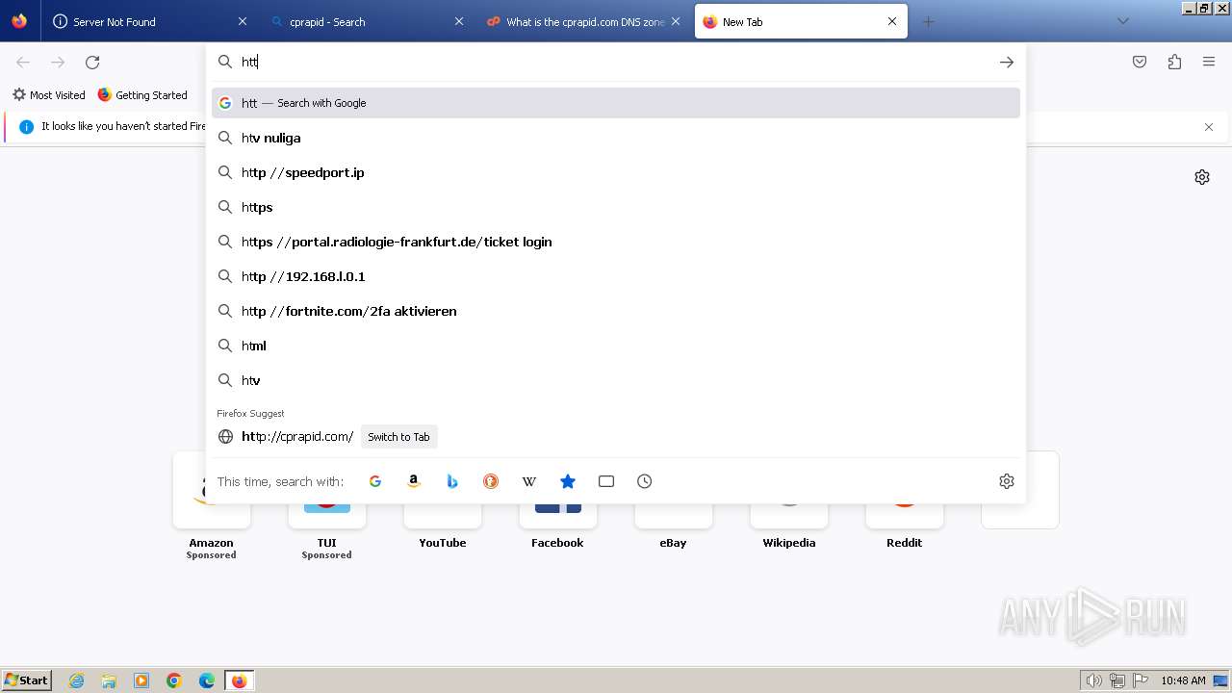This screenshot has width=1232, height=693.
Task: Select the New Tab tab
Action: [x=801, y=21]
